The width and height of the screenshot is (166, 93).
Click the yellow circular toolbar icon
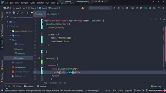point(150,8)
